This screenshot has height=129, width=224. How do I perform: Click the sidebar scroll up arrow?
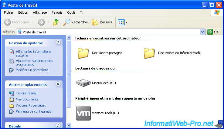[x=69, y=38]
